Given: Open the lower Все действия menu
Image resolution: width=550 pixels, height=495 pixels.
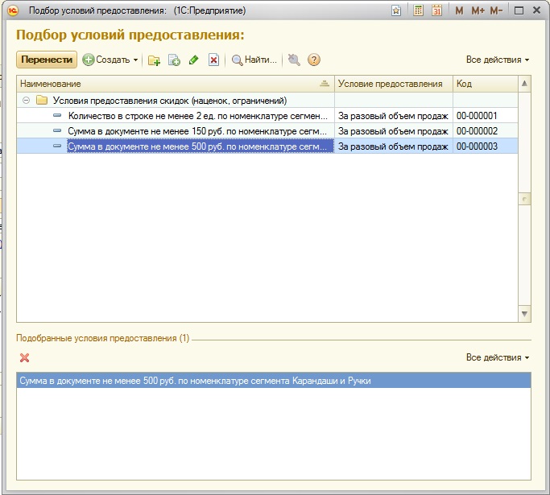Looking at the screenshot, I should click(497, 357).
